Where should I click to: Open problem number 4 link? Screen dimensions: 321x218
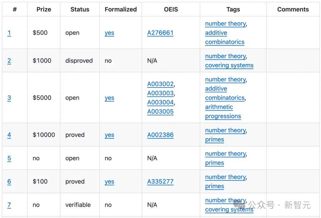[9, 135]
